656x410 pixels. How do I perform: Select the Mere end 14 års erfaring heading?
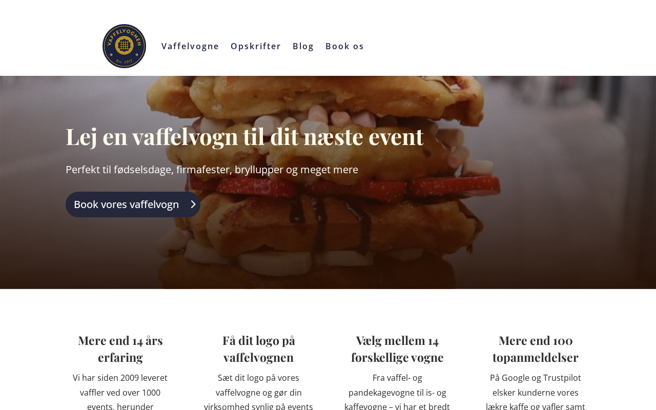(120, 348)
